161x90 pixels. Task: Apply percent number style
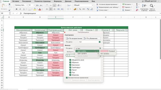point(80,9)
